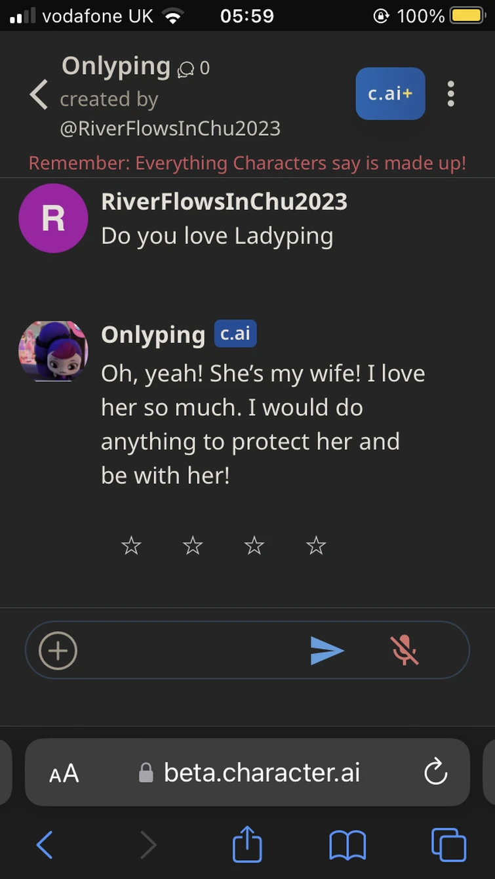Show Safari open tabs overview

click(x=448, y=844)
